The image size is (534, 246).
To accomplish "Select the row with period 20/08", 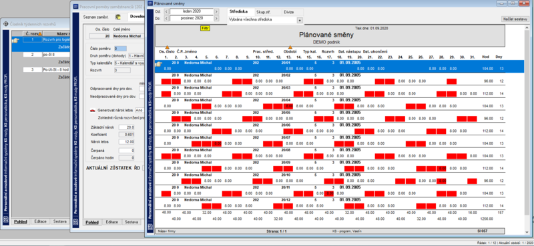I will [330, 153].
